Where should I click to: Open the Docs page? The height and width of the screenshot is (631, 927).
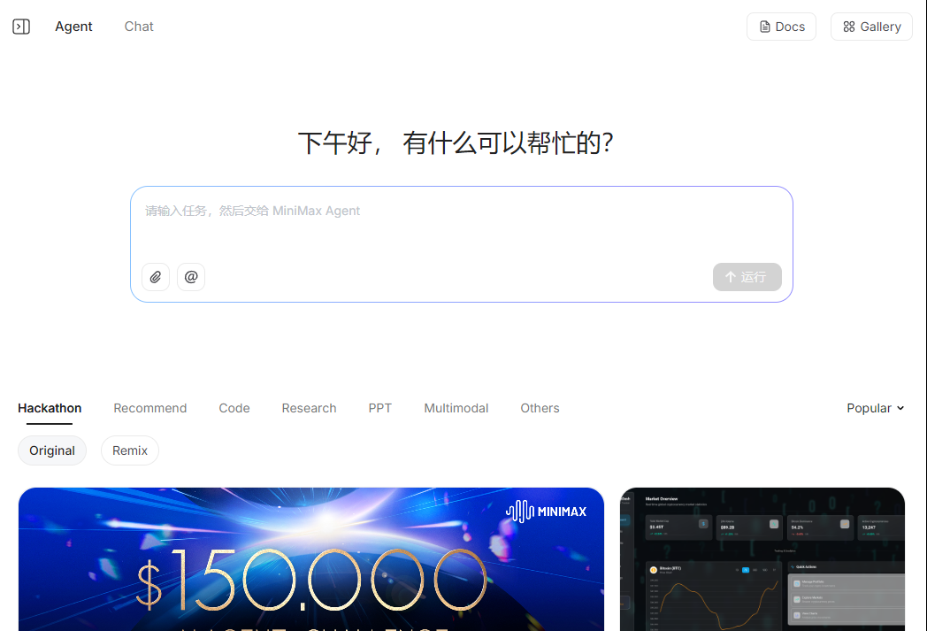pos(781,26)
